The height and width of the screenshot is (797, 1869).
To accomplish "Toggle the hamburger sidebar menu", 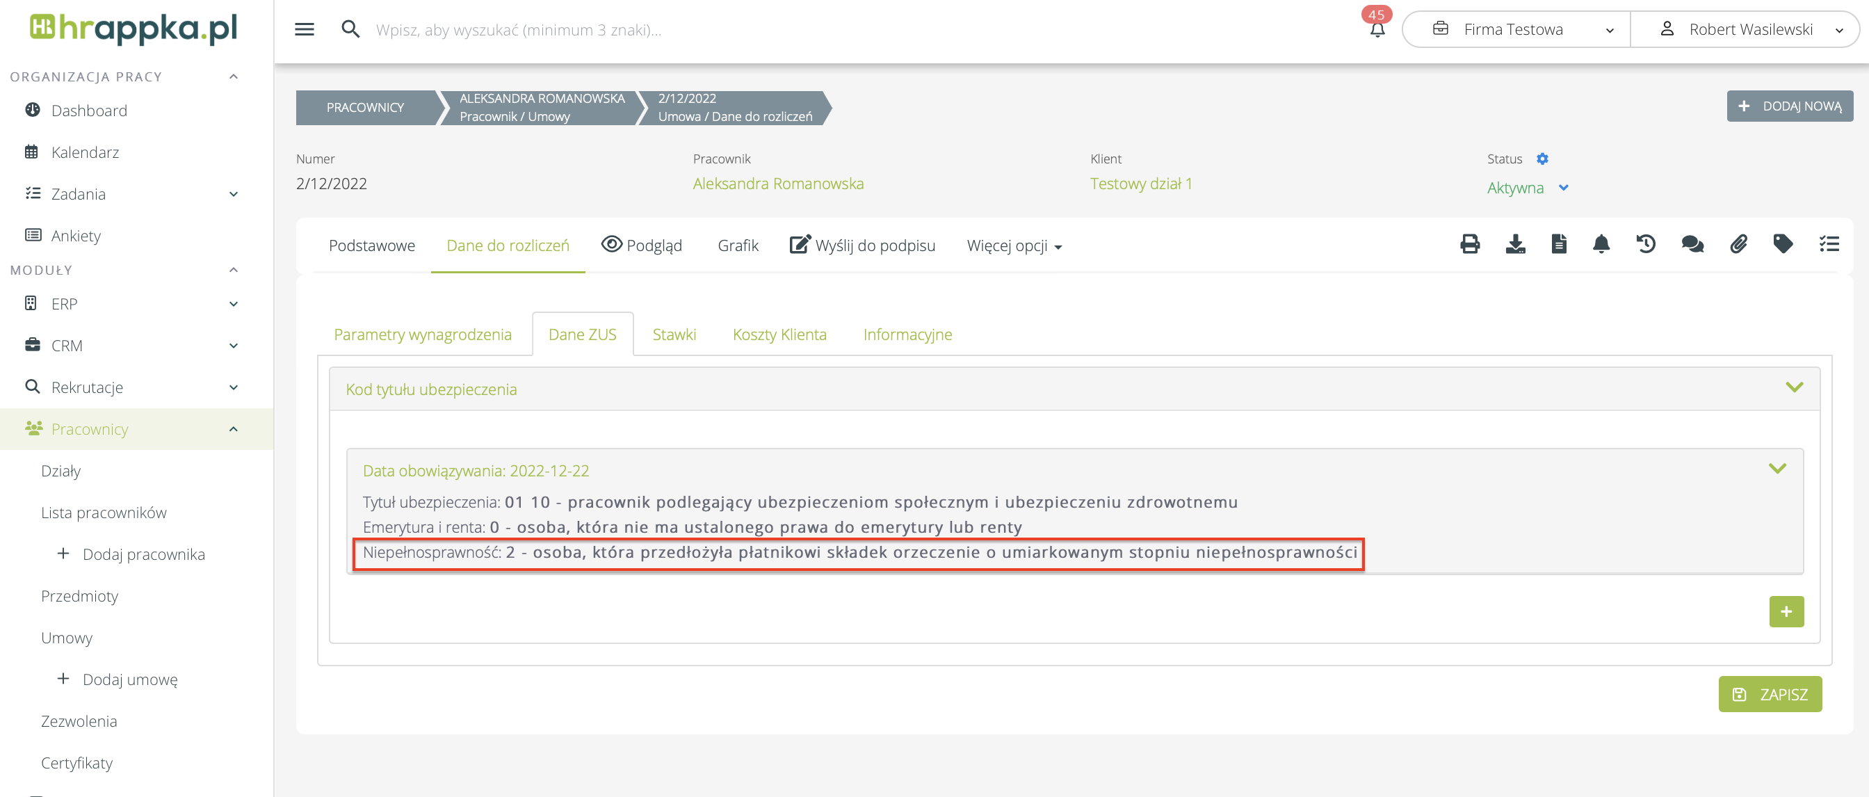I will pos(304,29).
